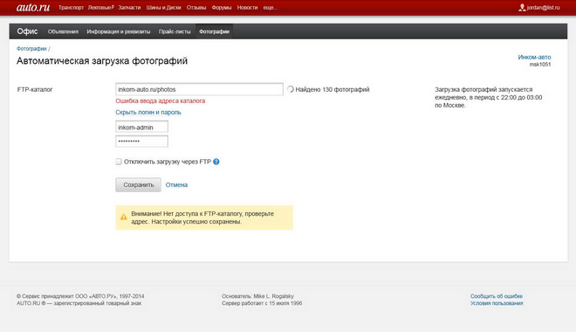Collapse credentials via 'Скрыть логин и пароль'
Screen dimensions: 576x332
[148, 112]
